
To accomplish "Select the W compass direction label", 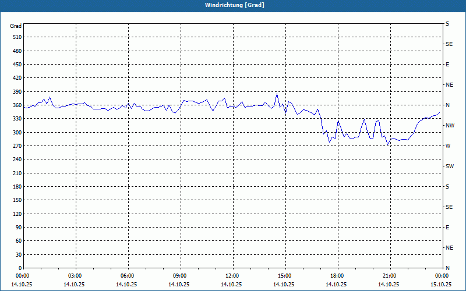I will (448, 146).
